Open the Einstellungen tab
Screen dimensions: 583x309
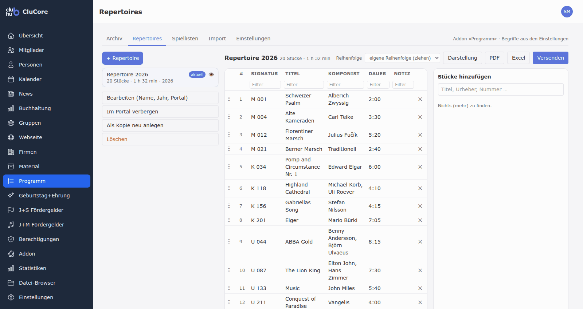click(253, 39)
